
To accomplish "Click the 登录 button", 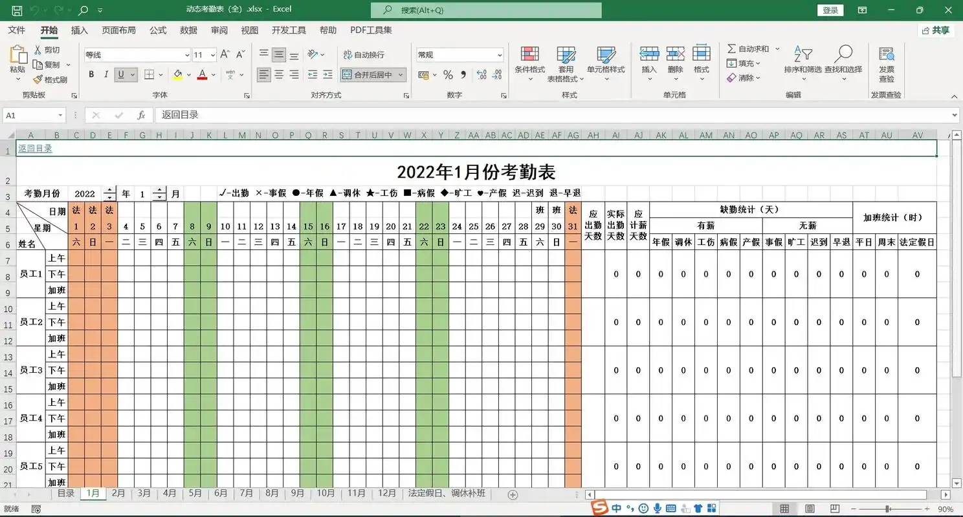I will coord(830,10).
